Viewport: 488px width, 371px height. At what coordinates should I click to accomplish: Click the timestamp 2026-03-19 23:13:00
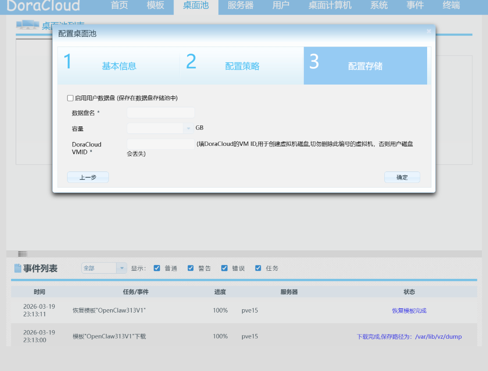(39, 336)
